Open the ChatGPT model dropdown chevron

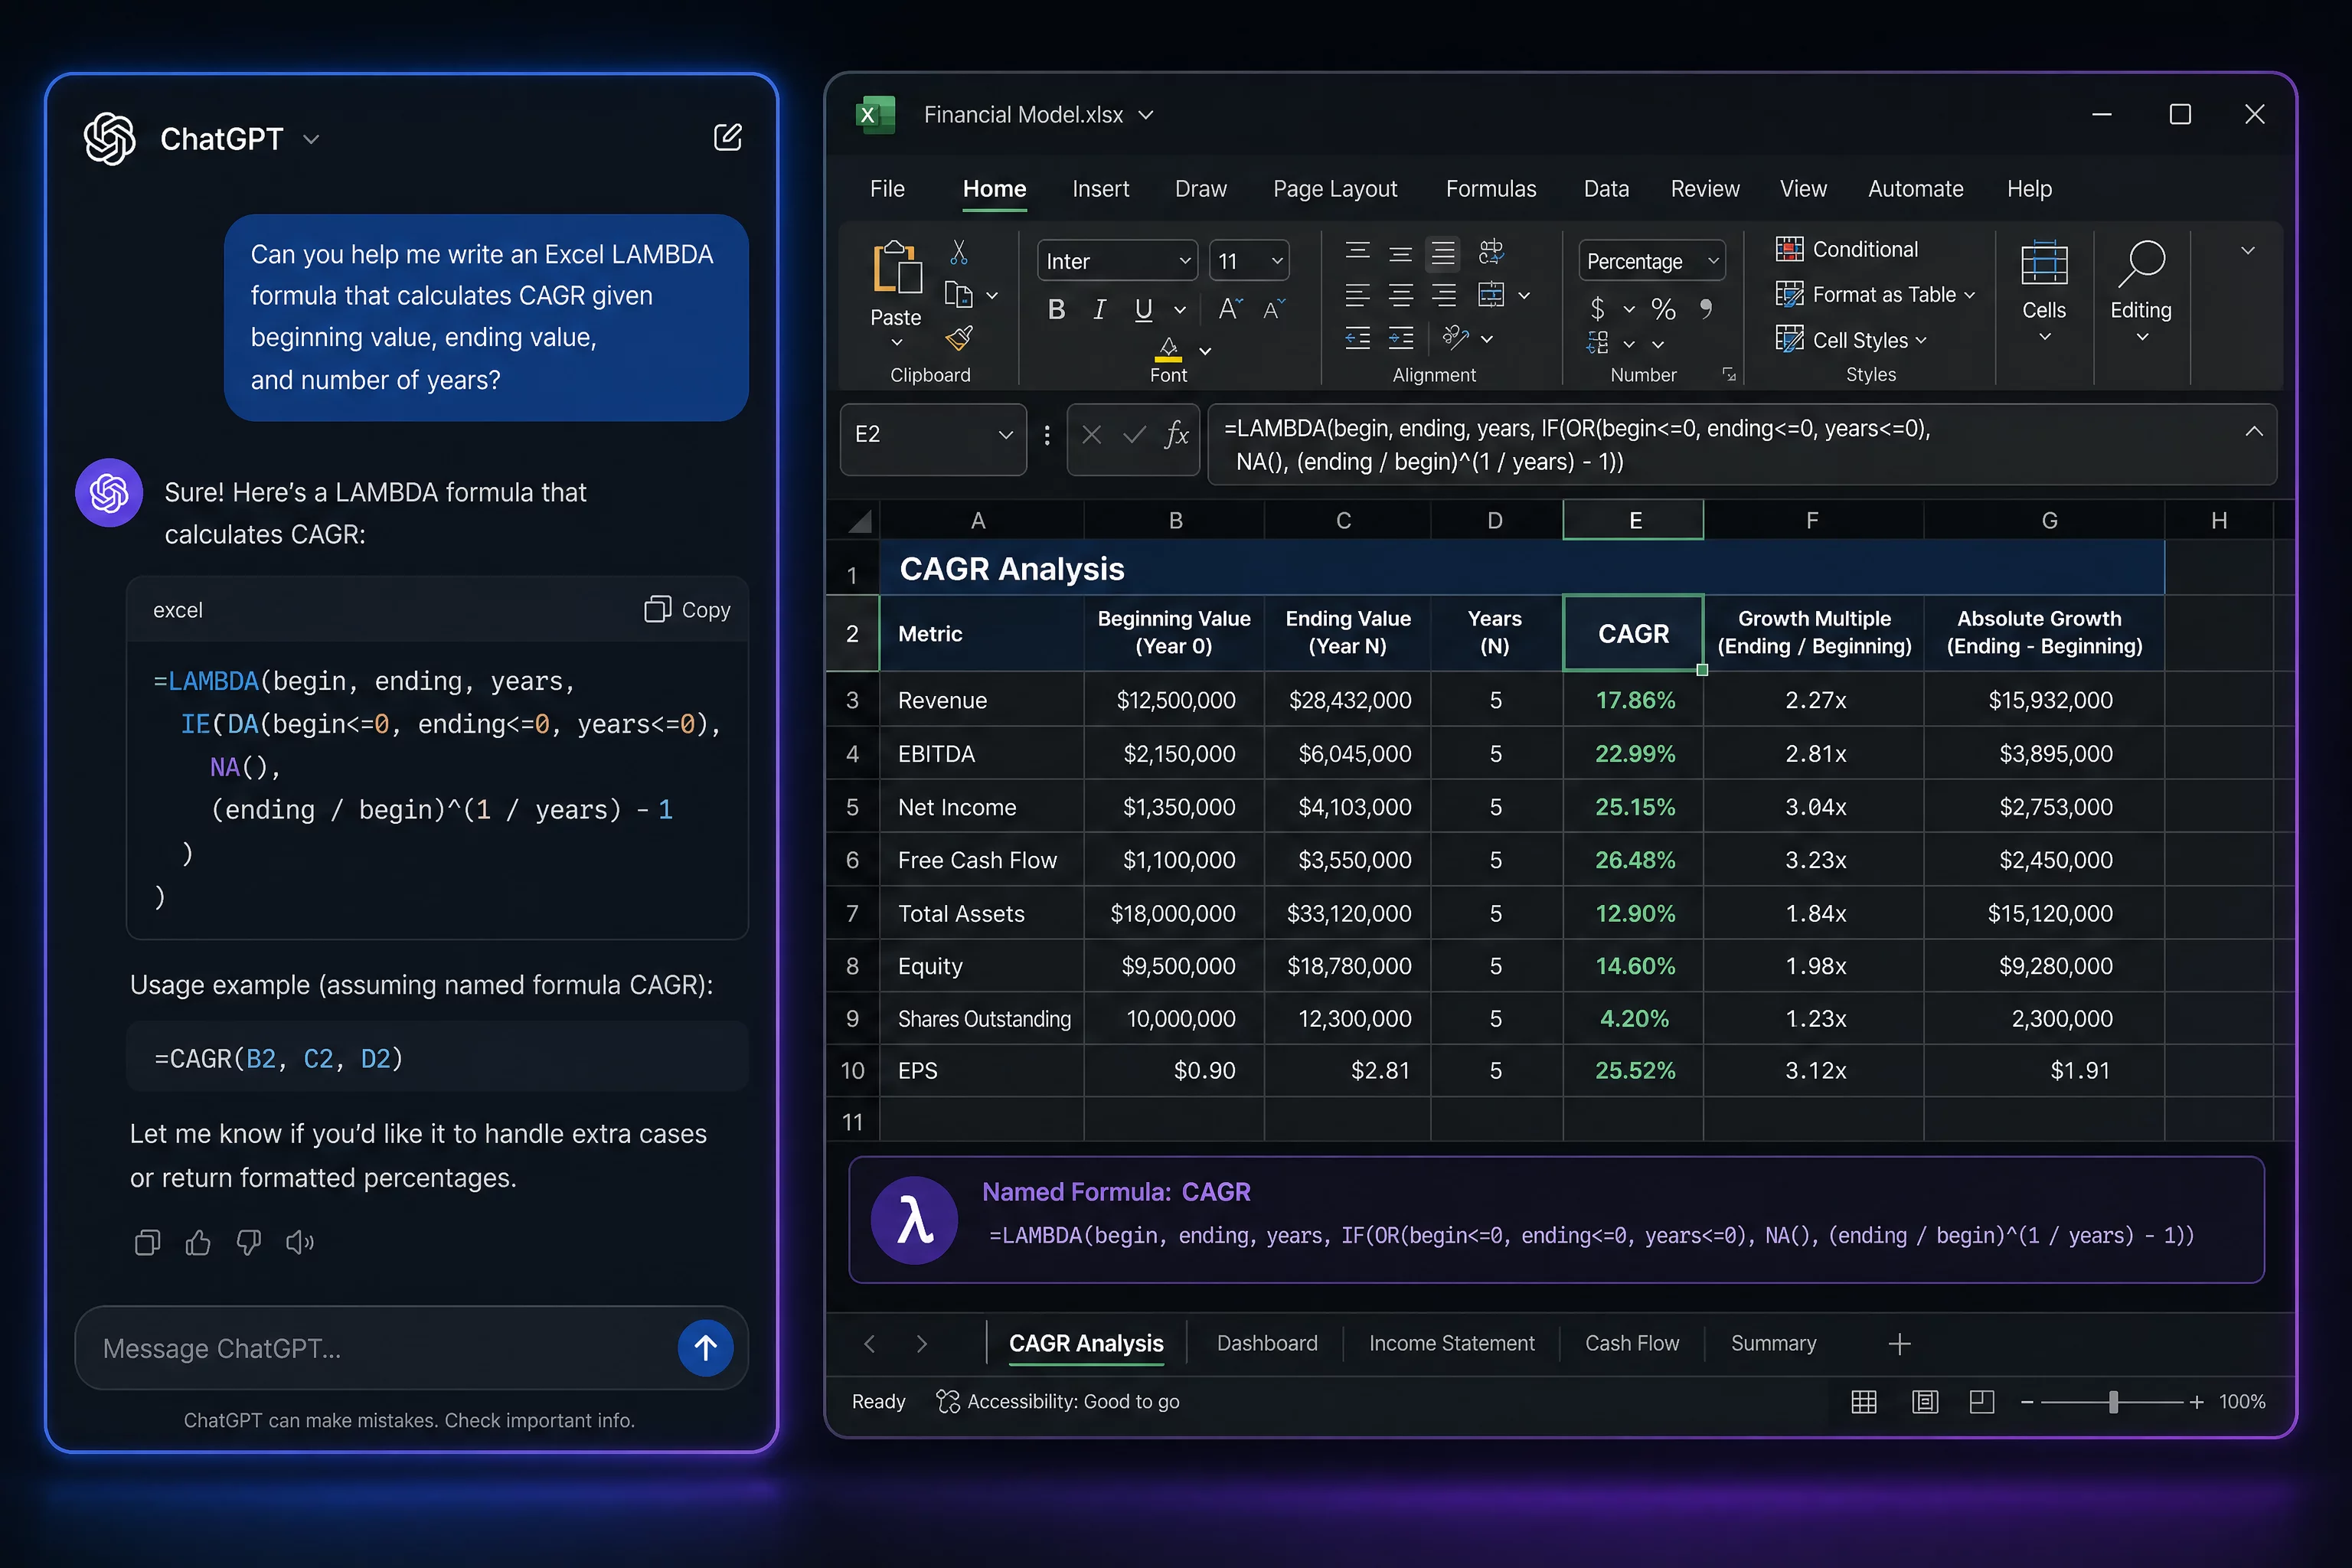click(x=311, y=139)
